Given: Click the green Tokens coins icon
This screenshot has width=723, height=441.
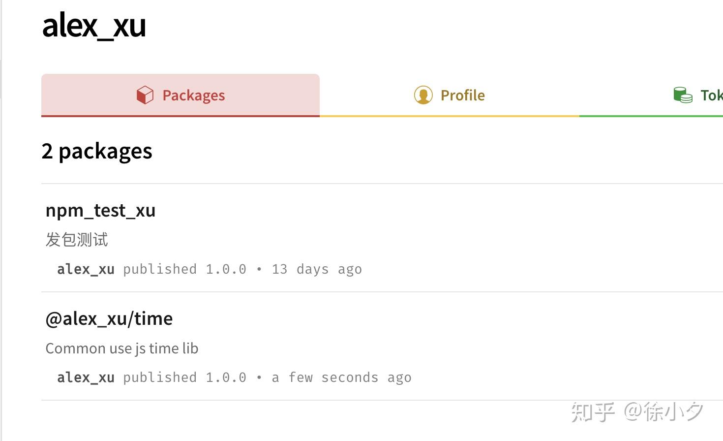Looking at the screenshot, I should tap(683, 95).
